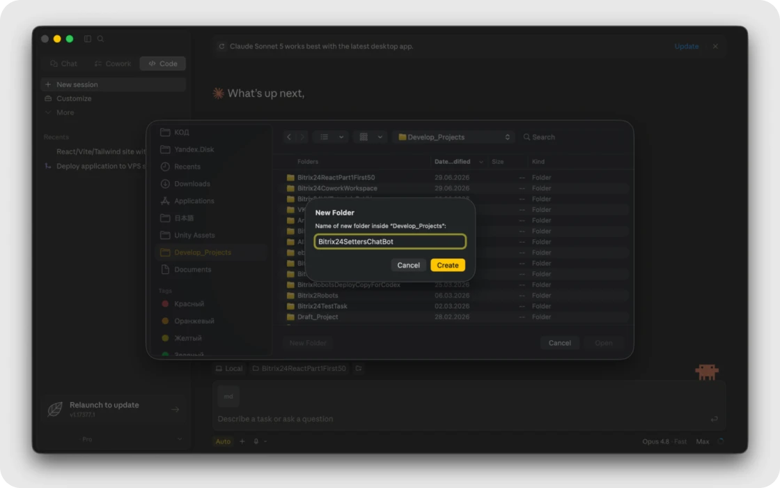780x488 pixels.
Task: Sort by the Kind column header
Action: [x=538, y=161]
